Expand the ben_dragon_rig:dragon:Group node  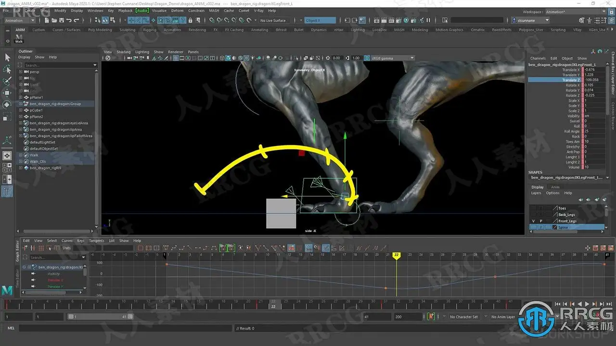pos(21,104)
